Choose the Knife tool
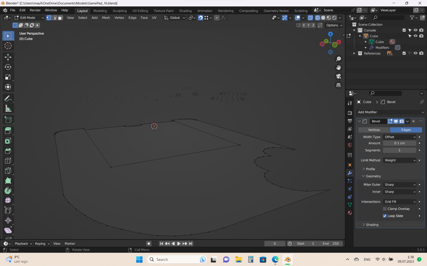Screen dimensions: 427x266 click(x=8, y=171)
